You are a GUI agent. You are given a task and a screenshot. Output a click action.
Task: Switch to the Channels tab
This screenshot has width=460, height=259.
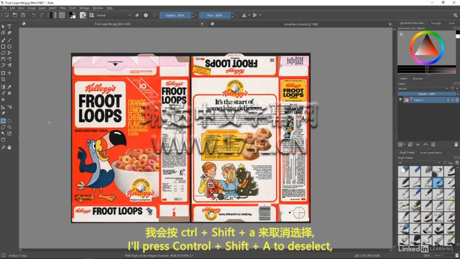[x=418, y=79]
